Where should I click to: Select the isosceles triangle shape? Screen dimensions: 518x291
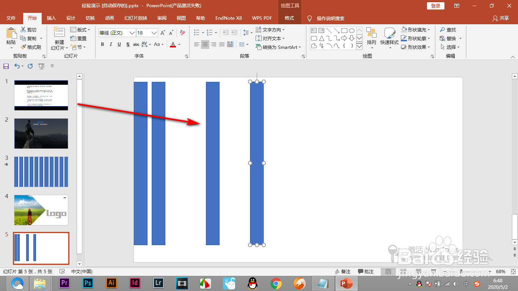[x=321, y=38]
